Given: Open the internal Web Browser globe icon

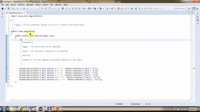Looking at the screenshot, I should click(x=132, y=8).
